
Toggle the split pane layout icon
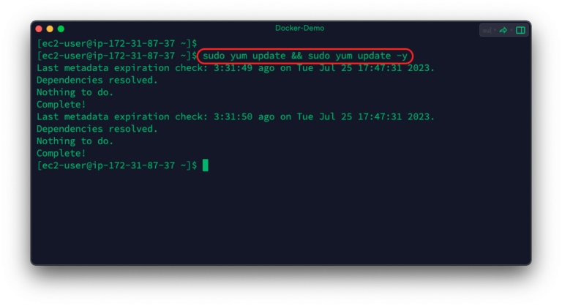pyautogui.click(x=520, y=31)
